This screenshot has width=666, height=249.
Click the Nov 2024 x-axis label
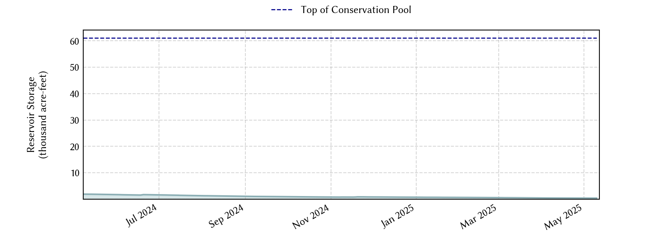click(x=311, y=217)
